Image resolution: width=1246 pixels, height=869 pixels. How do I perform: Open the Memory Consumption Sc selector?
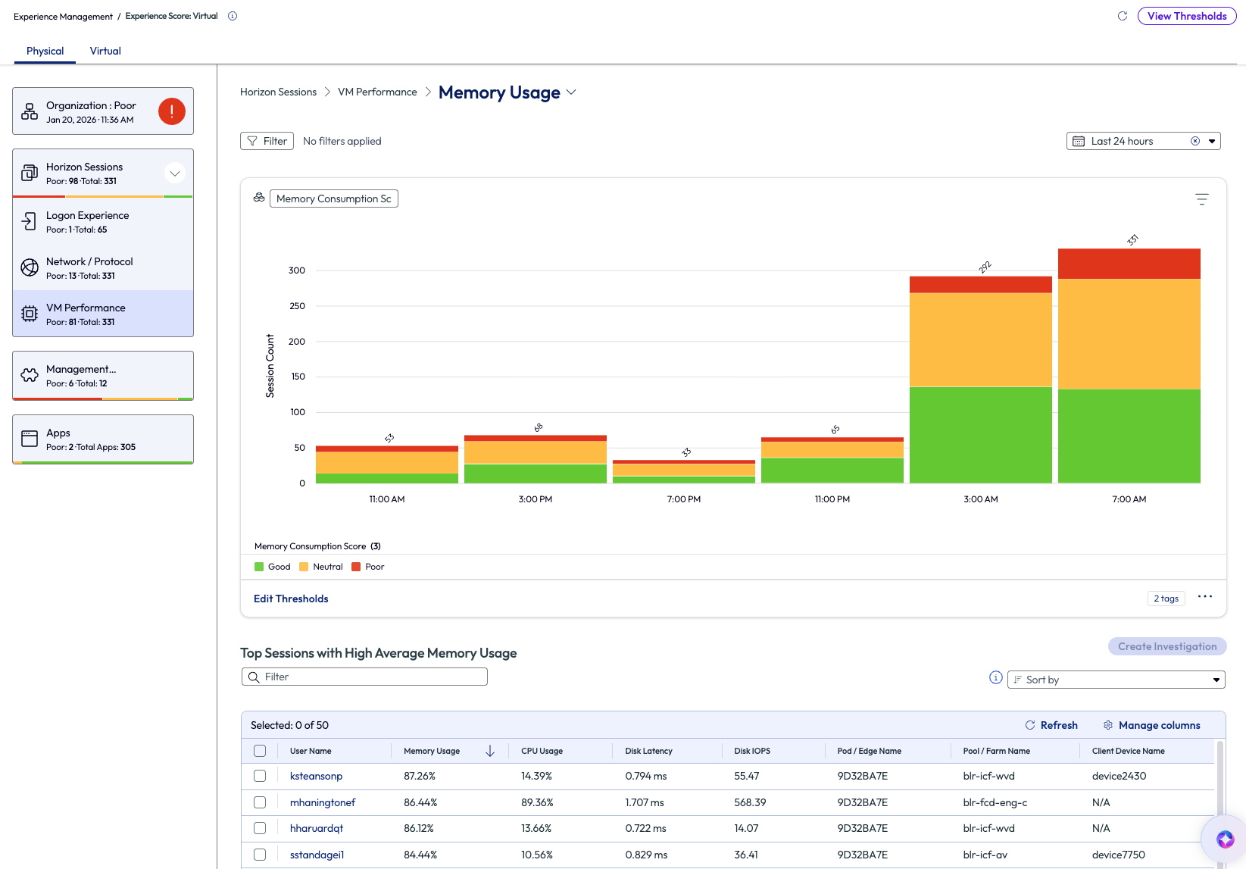coord(334,198)
